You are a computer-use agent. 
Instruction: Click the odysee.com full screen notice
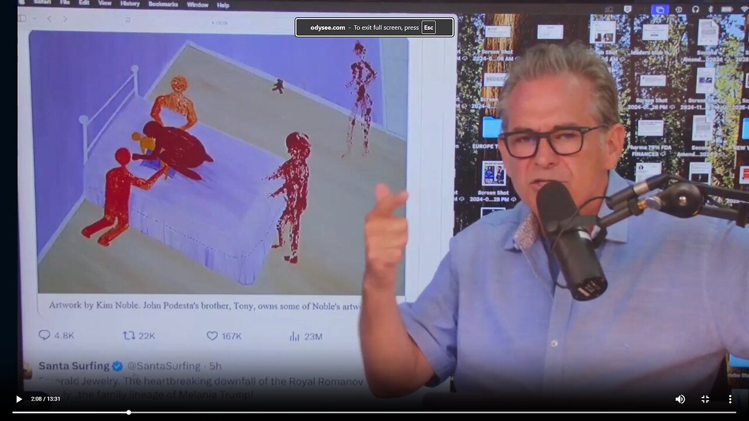(374, 27)
